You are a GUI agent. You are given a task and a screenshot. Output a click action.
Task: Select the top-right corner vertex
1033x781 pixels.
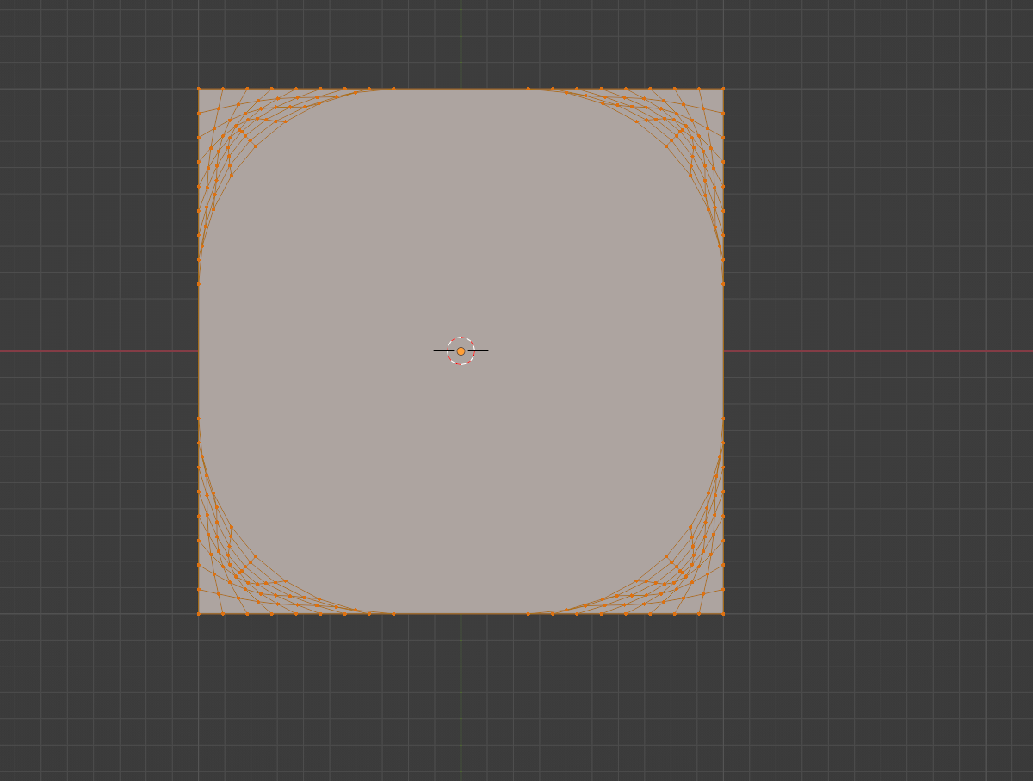point(725,87)
